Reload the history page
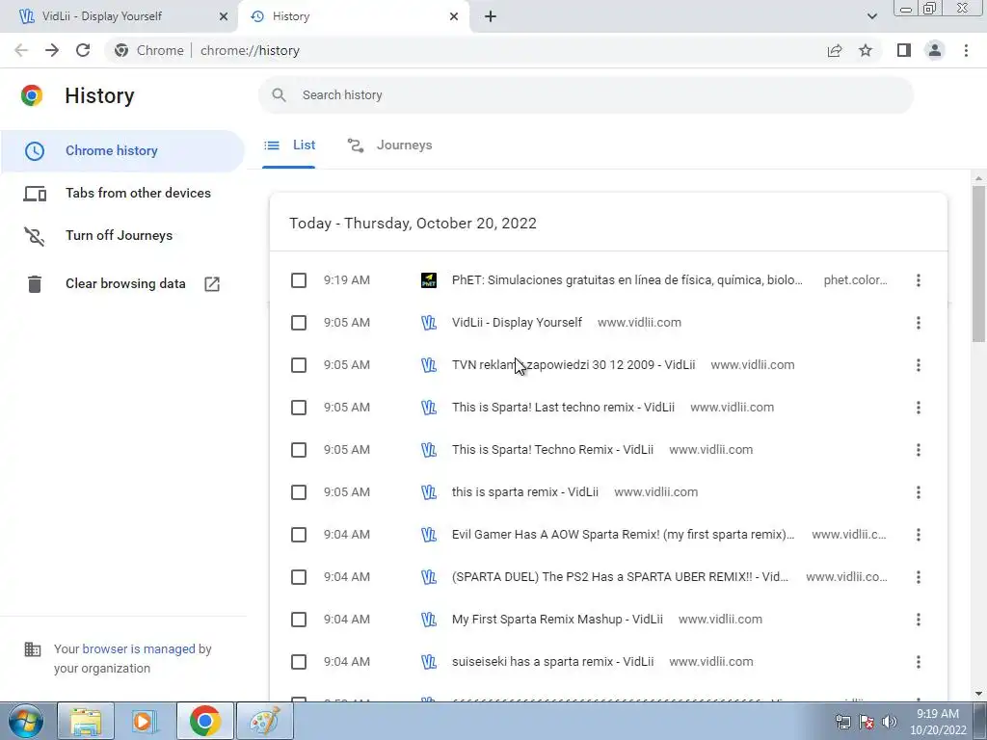Screen dimensions: 987x740 [x=83, y=50]
